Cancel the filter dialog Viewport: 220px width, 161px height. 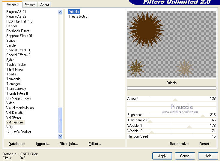point(185,156)
